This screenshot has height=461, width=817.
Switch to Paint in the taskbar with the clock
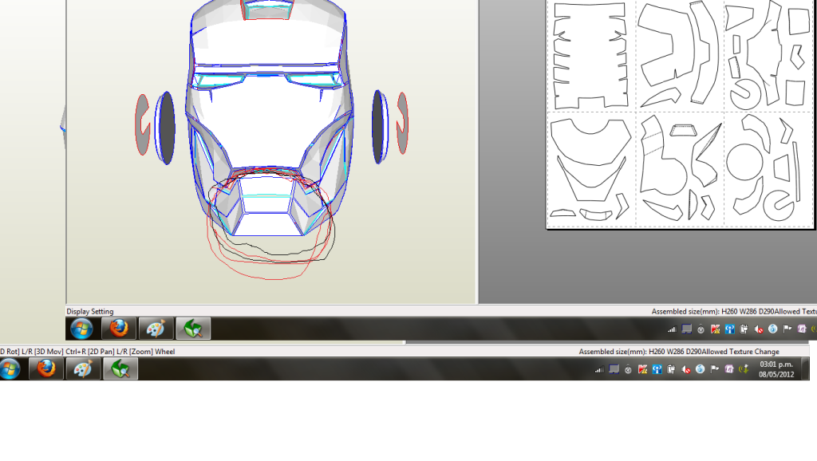[83, 368]
